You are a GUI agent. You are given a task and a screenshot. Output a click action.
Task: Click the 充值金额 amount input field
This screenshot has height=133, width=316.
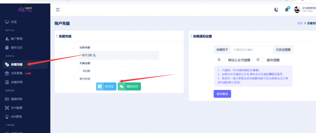[119, 71]
